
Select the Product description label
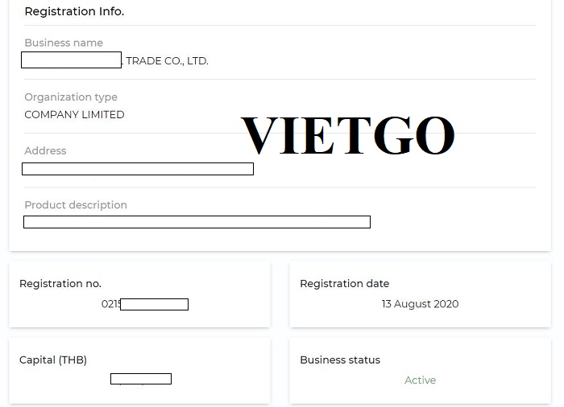tap(76, 205)
